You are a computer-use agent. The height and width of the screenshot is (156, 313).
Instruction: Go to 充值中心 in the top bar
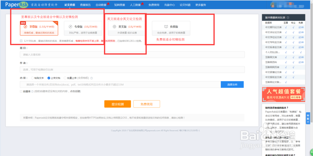click(x=169, y=5)
